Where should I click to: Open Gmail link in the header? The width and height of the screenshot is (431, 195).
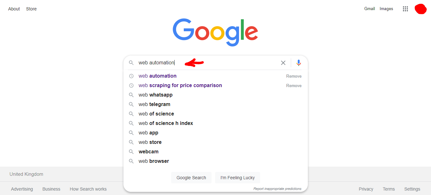(x=369, y=9)
